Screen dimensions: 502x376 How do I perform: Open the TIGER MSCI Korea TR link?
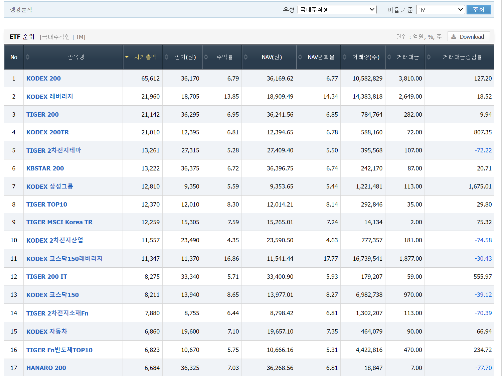click(x=59, y=222)
